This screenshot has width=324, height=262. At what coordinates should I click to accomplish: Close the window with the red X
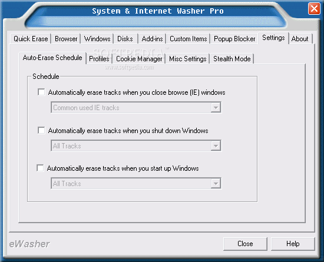314,9
